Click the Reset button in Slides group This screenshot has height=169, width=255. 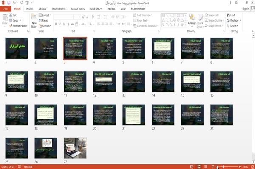click(43, 20)
